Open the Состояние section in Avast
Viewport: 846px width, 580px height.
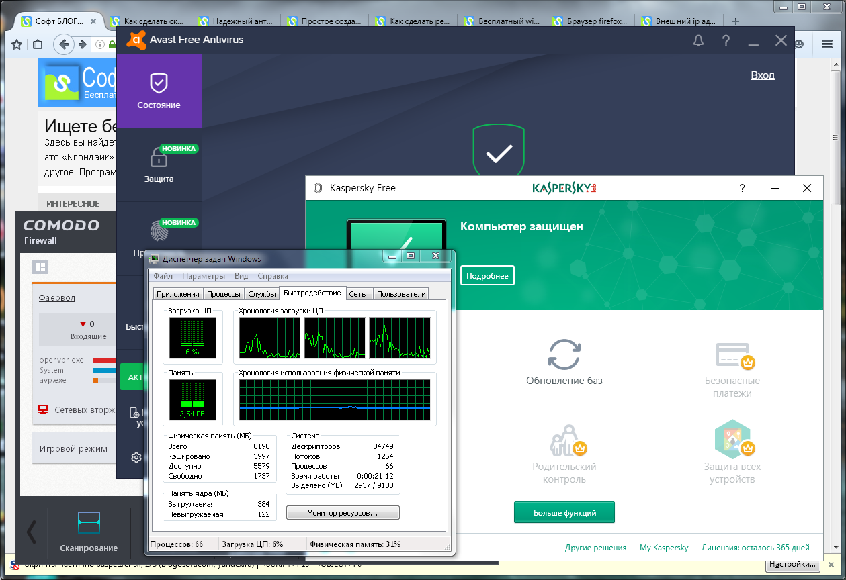tap(159, 91)
